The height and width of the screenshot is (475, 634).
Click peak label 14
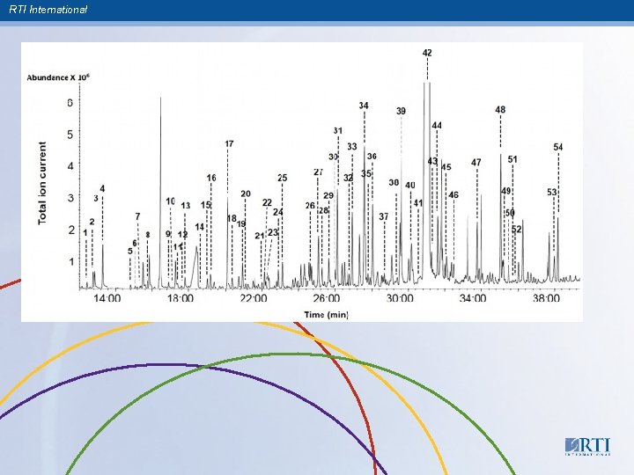pos(199,227)
